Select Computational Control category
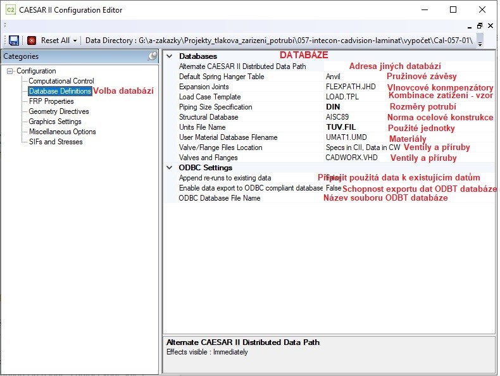500x376 pixels. click(x=61, y=81)
